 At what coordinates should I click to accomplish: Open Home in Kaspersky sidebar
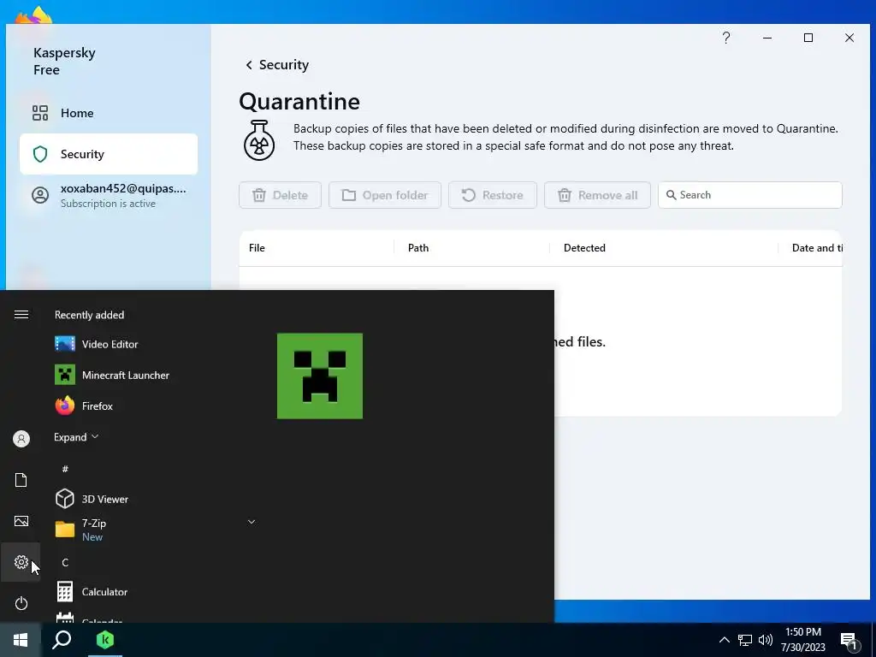pos(109,113)
